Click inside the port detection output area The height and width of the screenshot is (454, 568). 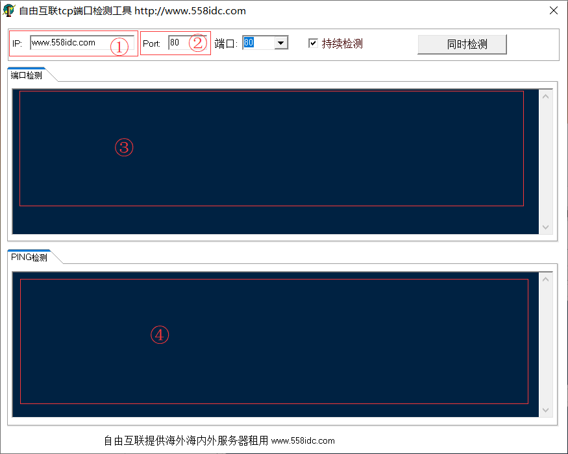pyautogui.click(x=275, y=161)
